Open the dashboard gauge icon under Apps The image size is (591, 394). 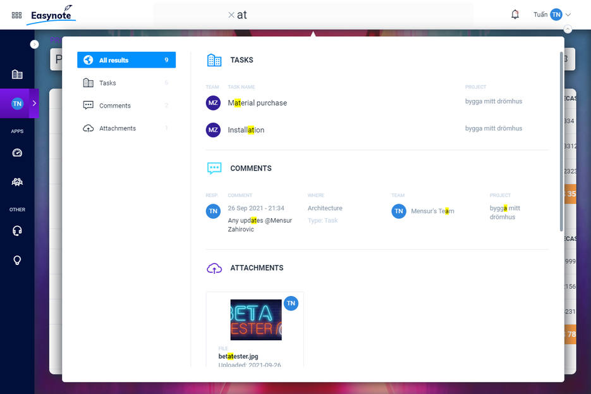point(17,152)
